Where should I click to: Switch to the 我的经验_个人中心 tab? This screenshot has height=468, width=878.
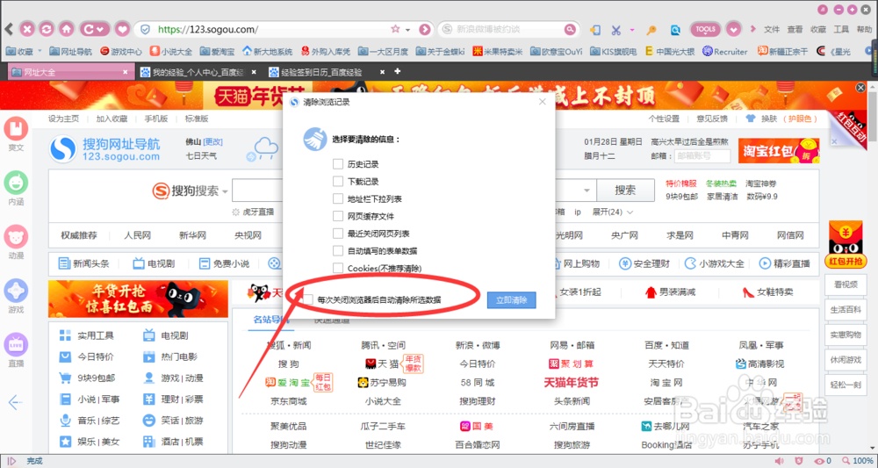(198, 72)
